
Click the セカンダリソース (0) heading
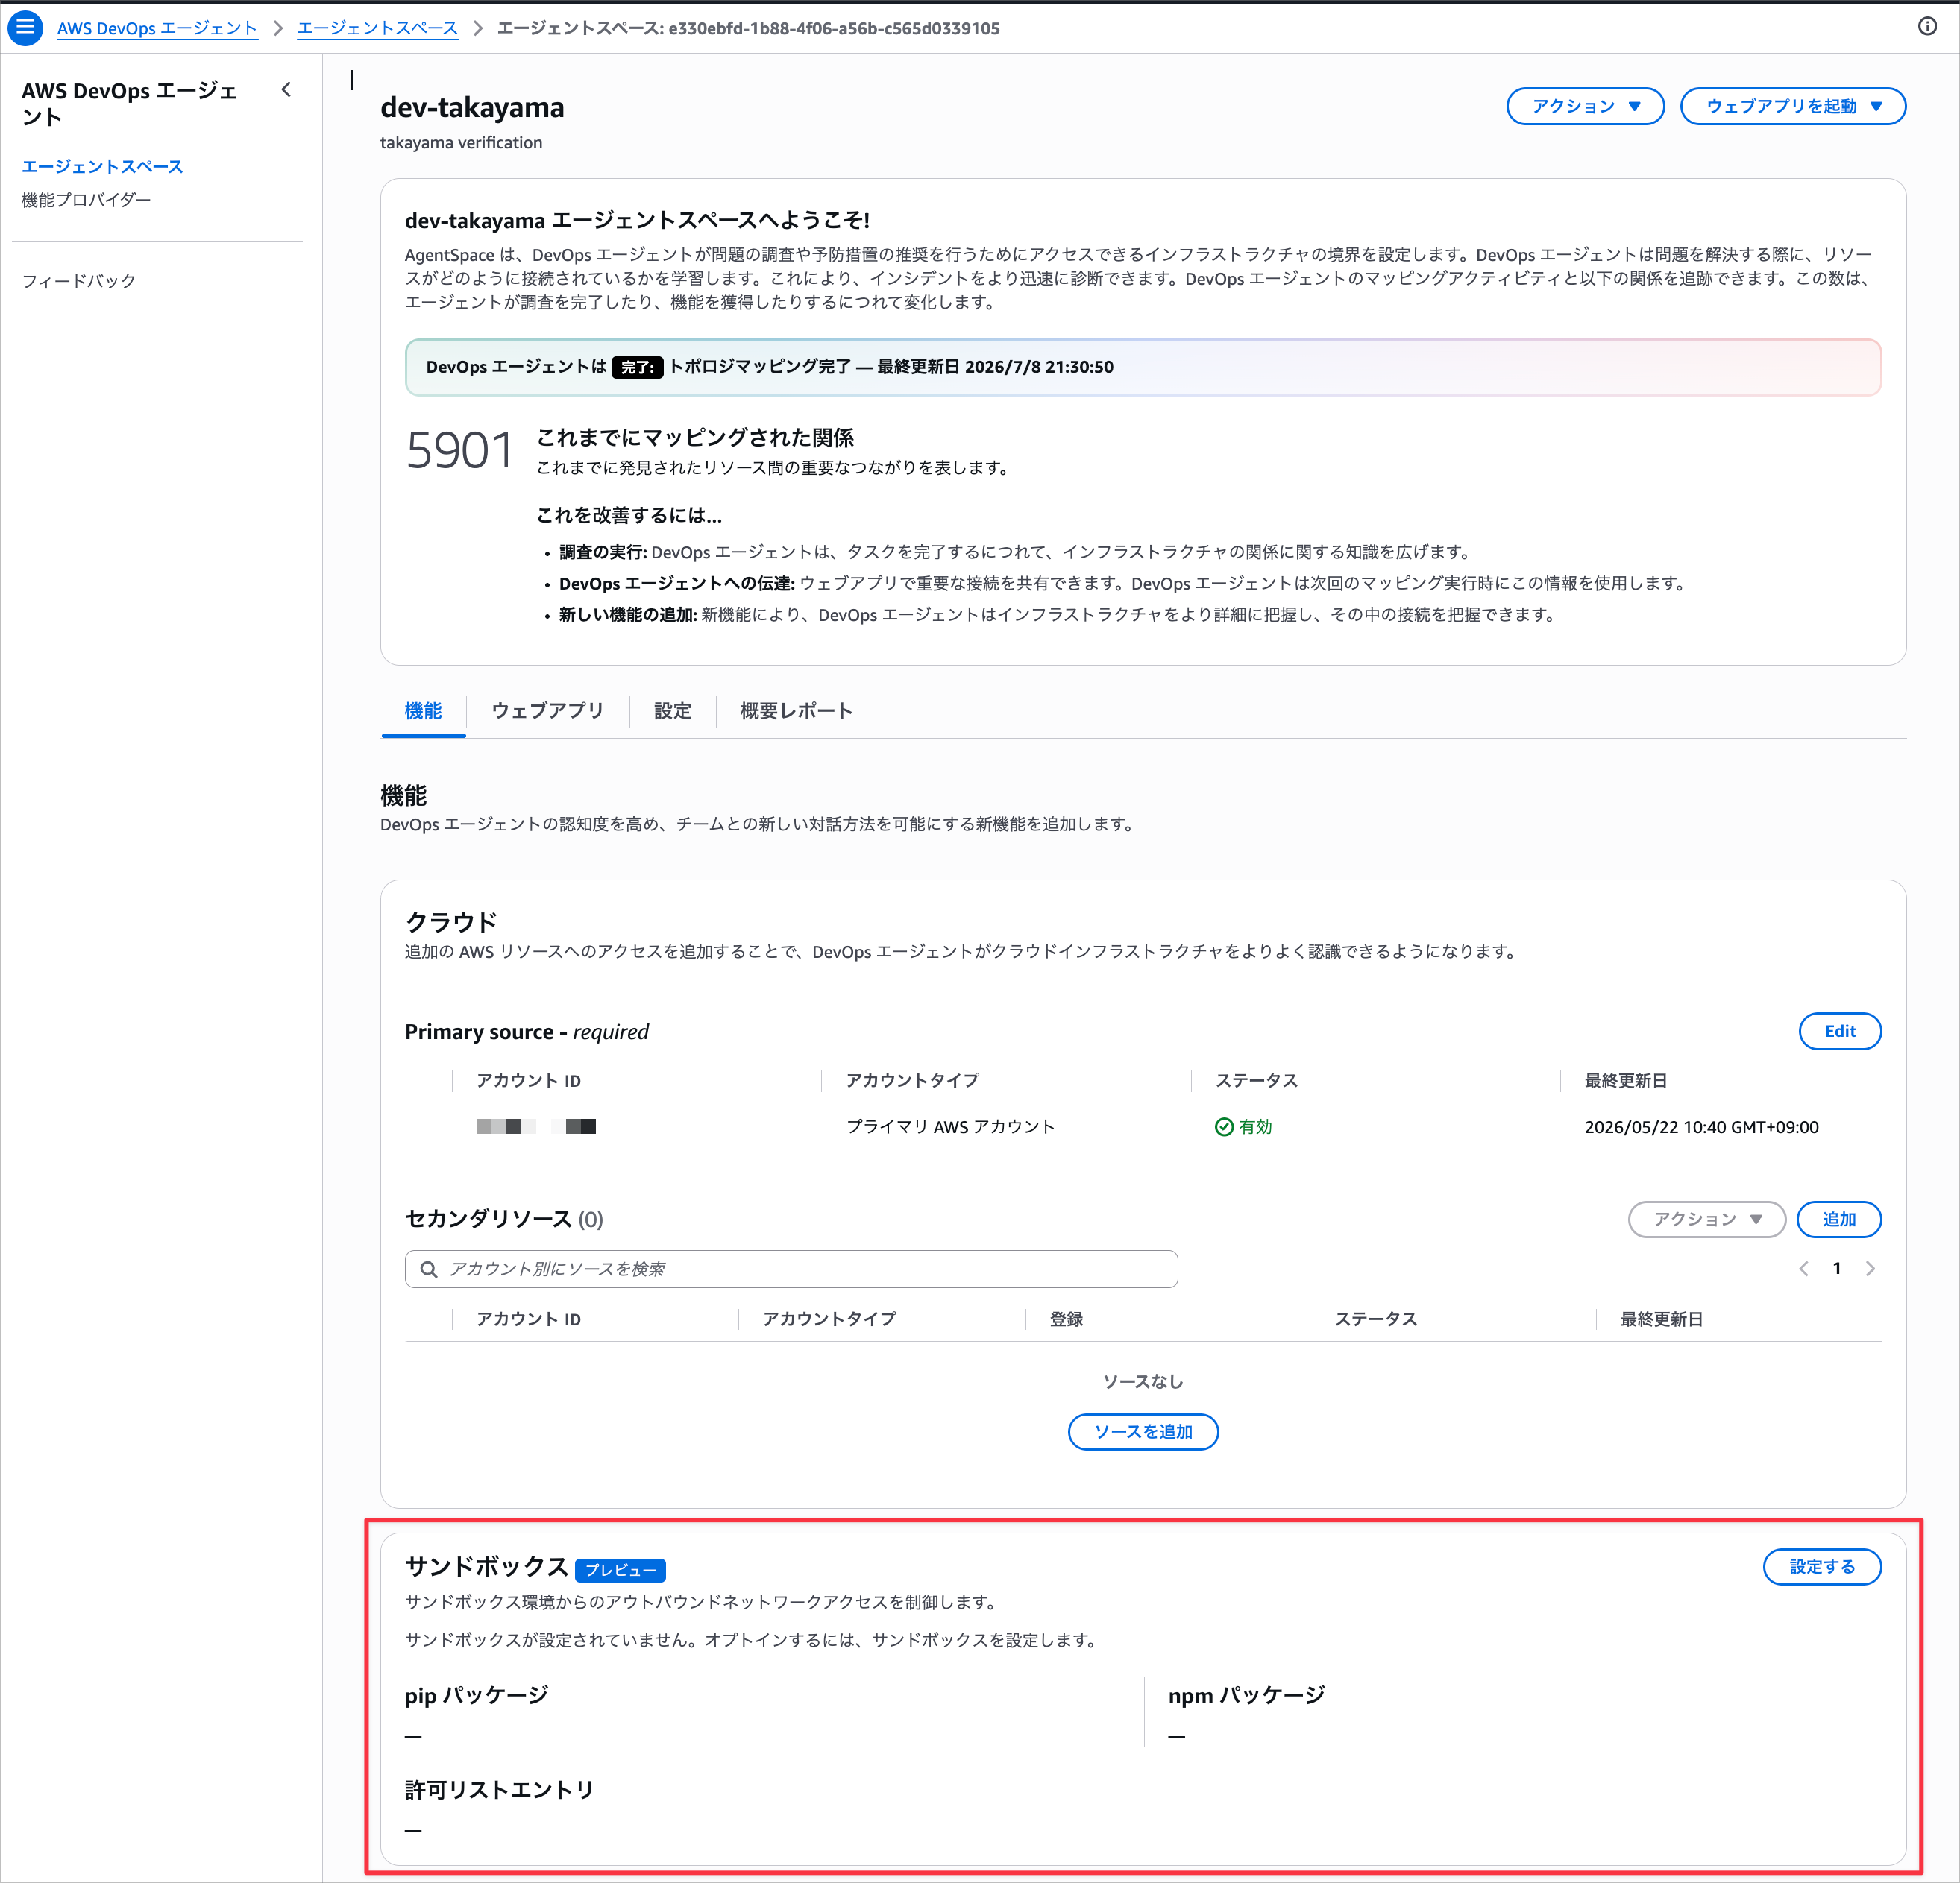(504, 1220)
